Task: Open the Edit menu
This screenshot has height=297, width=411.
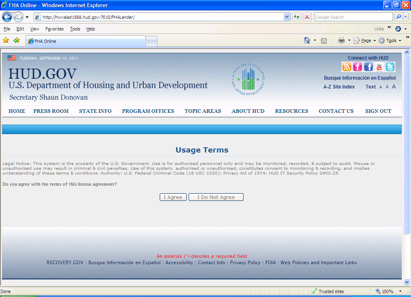Action: (x=20, y=29)
